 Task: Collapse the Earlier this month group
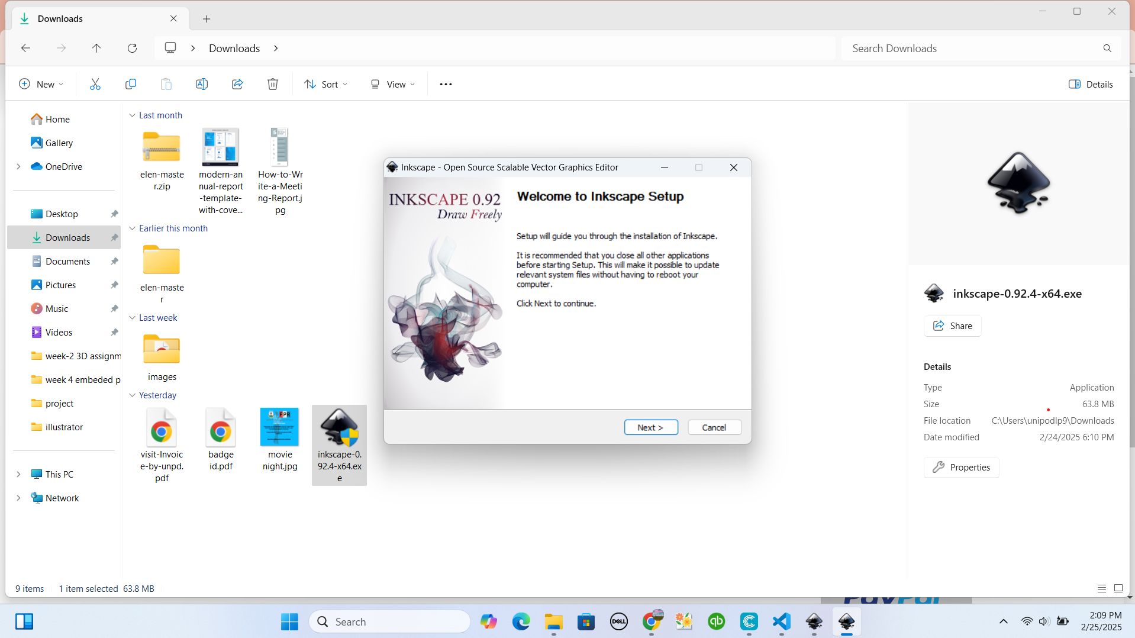click(x=133, y=228)
